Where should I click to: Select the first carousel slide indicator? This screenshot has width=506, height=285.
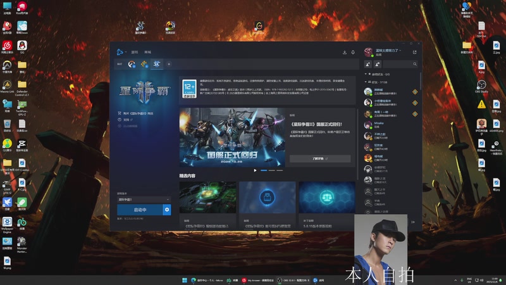pyautogui.click(x=264, y=170)
